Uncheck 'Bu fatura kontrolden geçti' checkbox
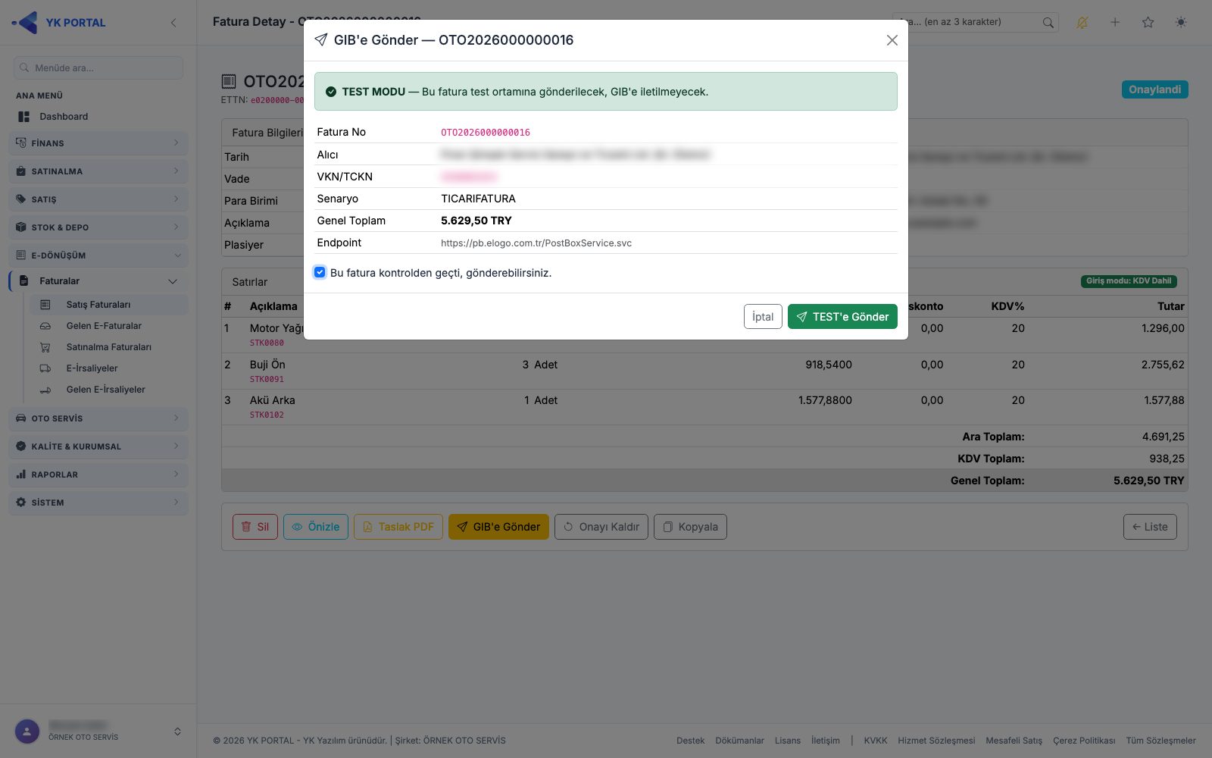1212x758 pixels. 320,272
